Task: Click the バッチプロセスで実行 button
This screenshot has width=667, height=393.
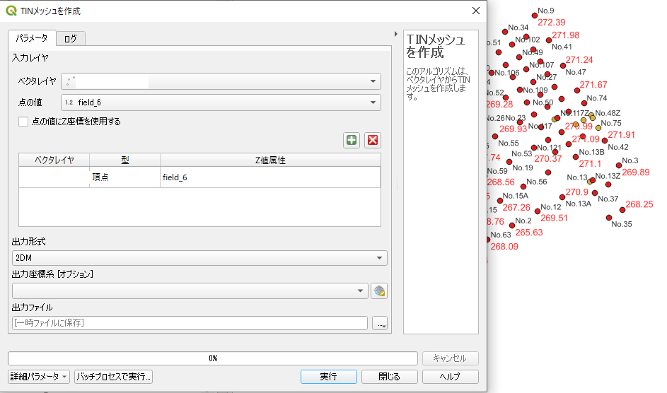Action: point(114,377)
